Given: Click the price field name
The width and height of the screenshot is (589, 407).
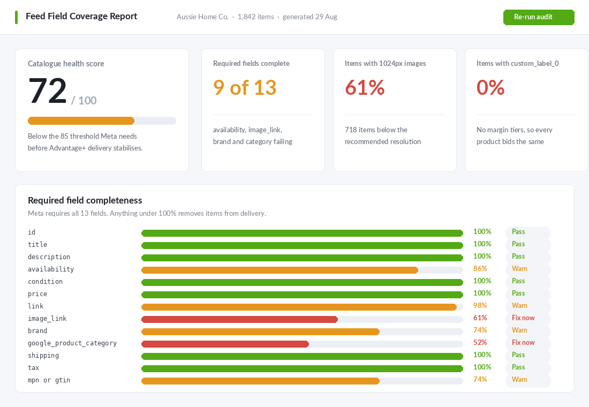Looking at the screenshot, I should 37,294.
